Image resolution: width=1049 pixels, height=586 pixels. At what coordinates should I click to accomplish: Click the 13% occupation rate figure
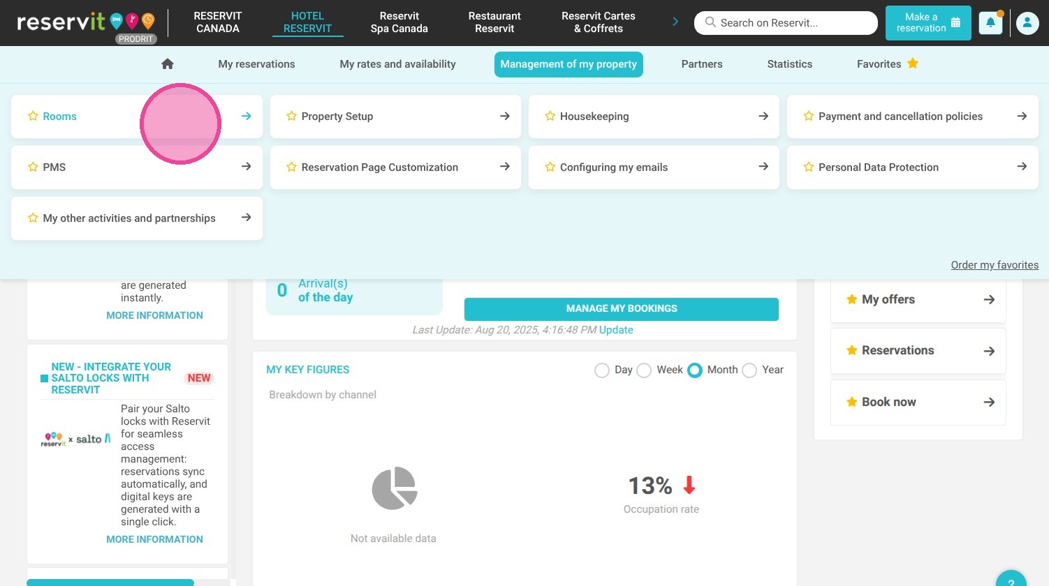pos(650,486)
